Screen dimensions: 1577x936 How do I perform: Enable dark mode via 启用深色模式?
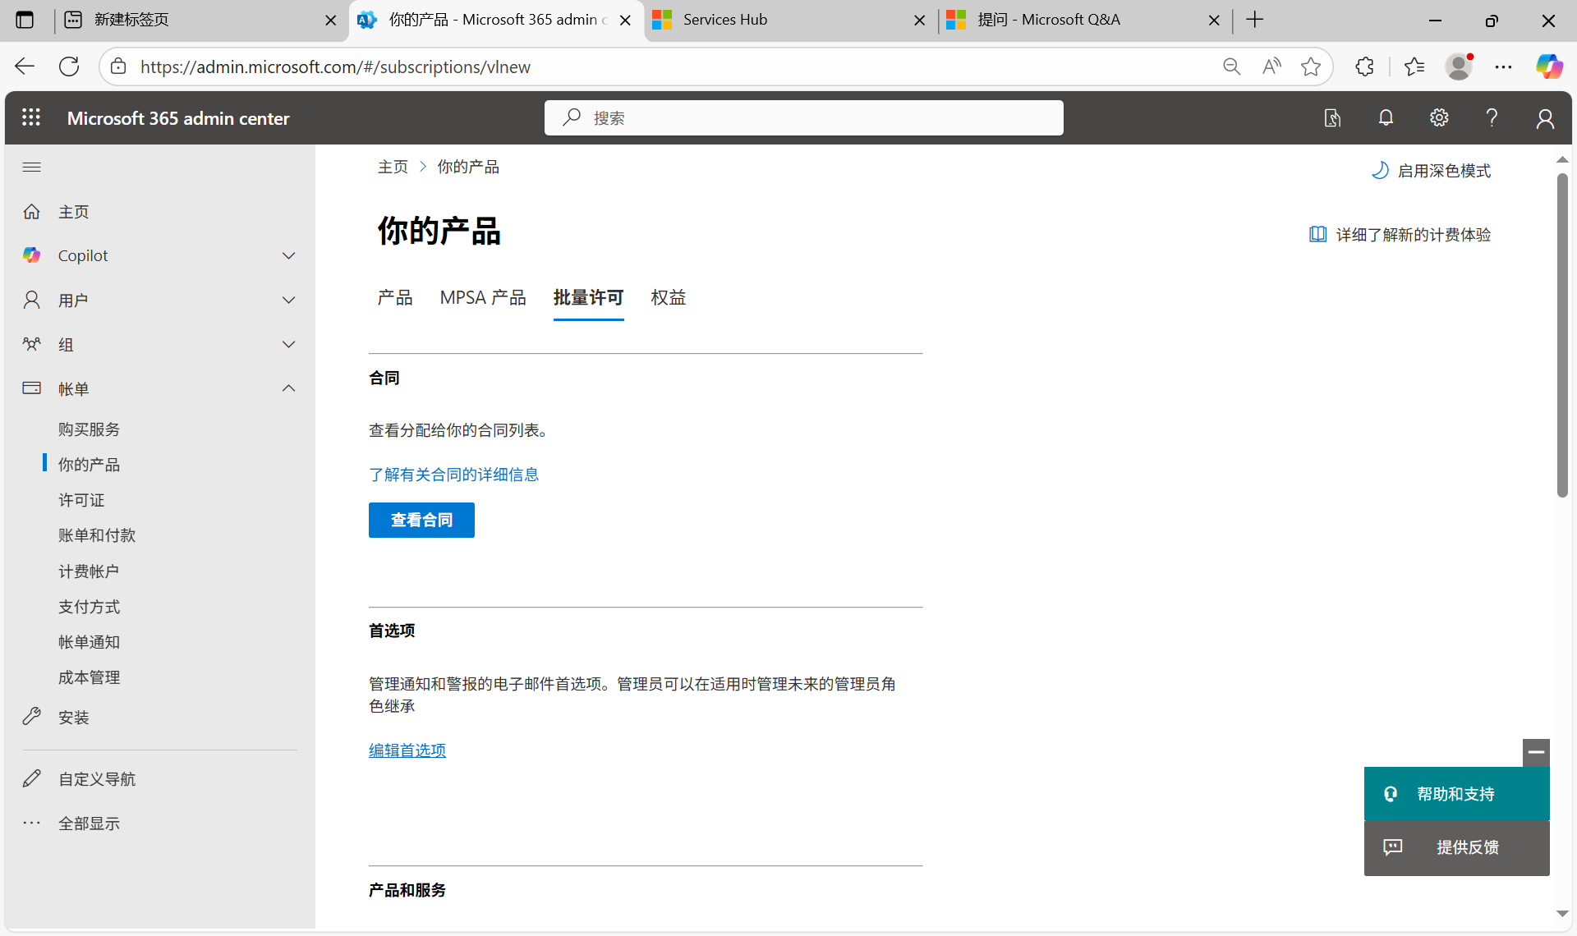[x=1432, y=171]
